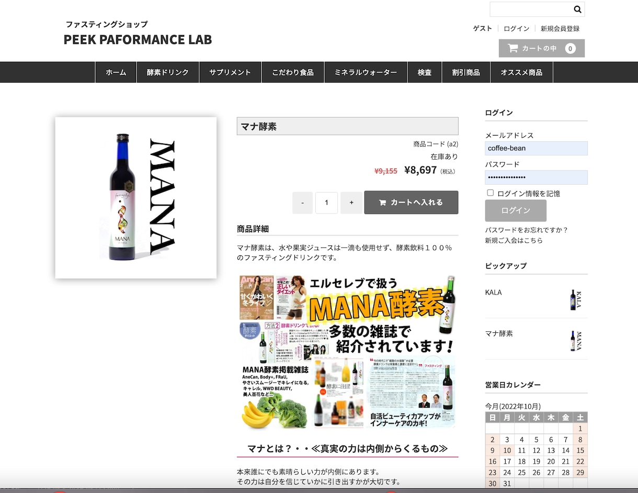Toggle ログイン情報を記憶 checkbox

pos(490,193)
